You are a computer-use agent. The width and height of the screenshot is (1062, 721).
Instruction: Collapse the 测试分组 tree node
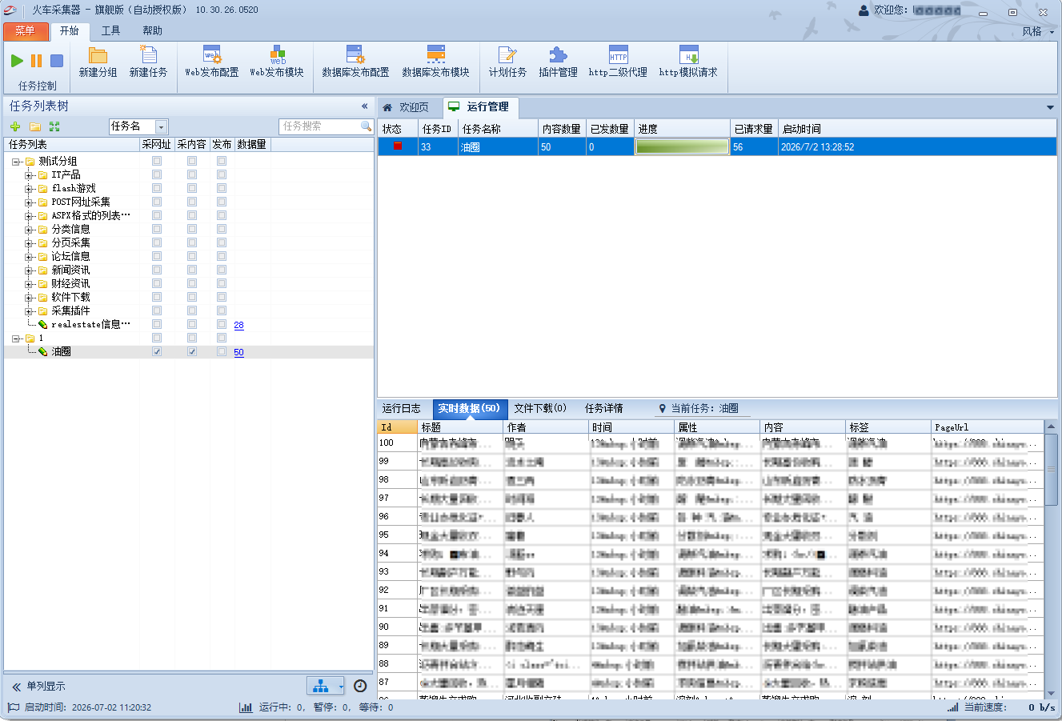[x=16, y=162]
